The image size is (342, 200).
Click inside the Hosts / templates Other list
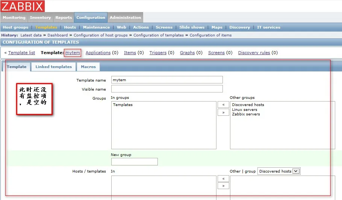point(283,188)
